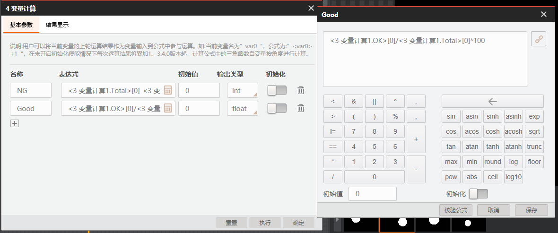
Task: Delete the Good variable row
Action: coord(300,108)
